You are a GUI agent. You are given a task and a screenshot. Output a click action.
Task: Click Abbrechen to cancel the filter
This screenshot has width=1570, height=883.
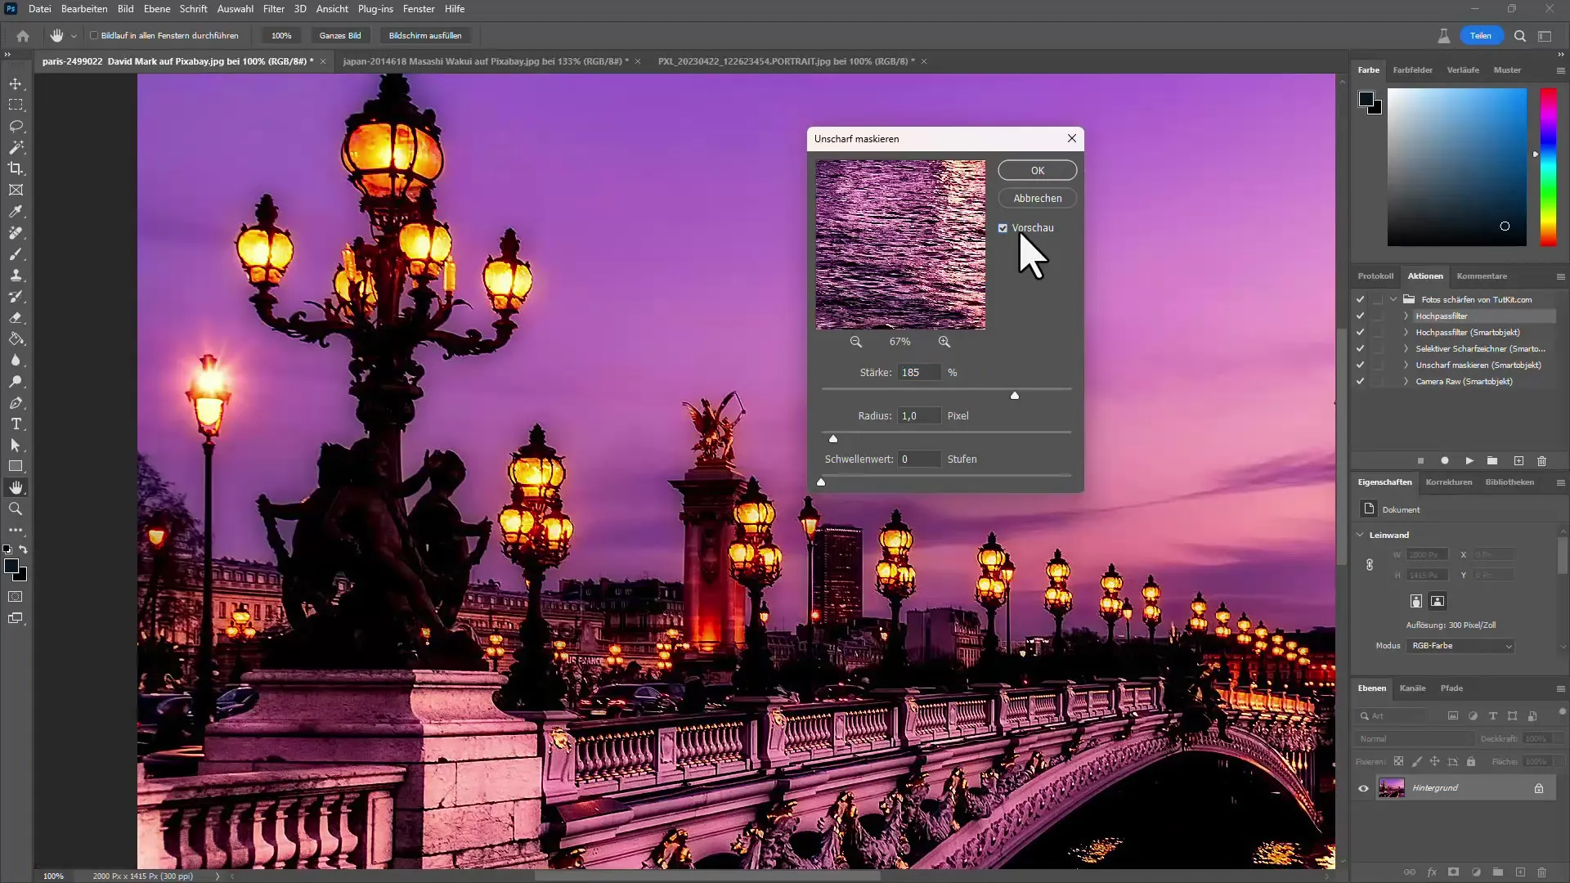(1038, 199)
